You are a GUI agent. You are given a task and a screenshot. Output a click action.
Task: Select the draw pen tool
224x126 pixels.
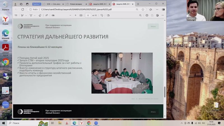[31, 15]
